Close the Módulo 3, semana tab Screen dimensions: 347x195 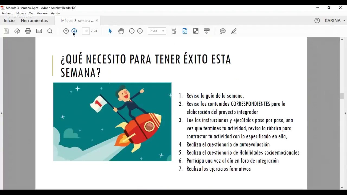[97, 21]
